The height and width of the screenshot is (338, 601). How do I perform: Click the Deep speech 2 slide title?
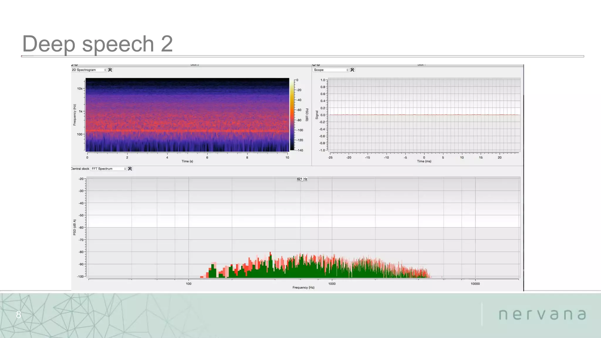(x=97, y=44)
